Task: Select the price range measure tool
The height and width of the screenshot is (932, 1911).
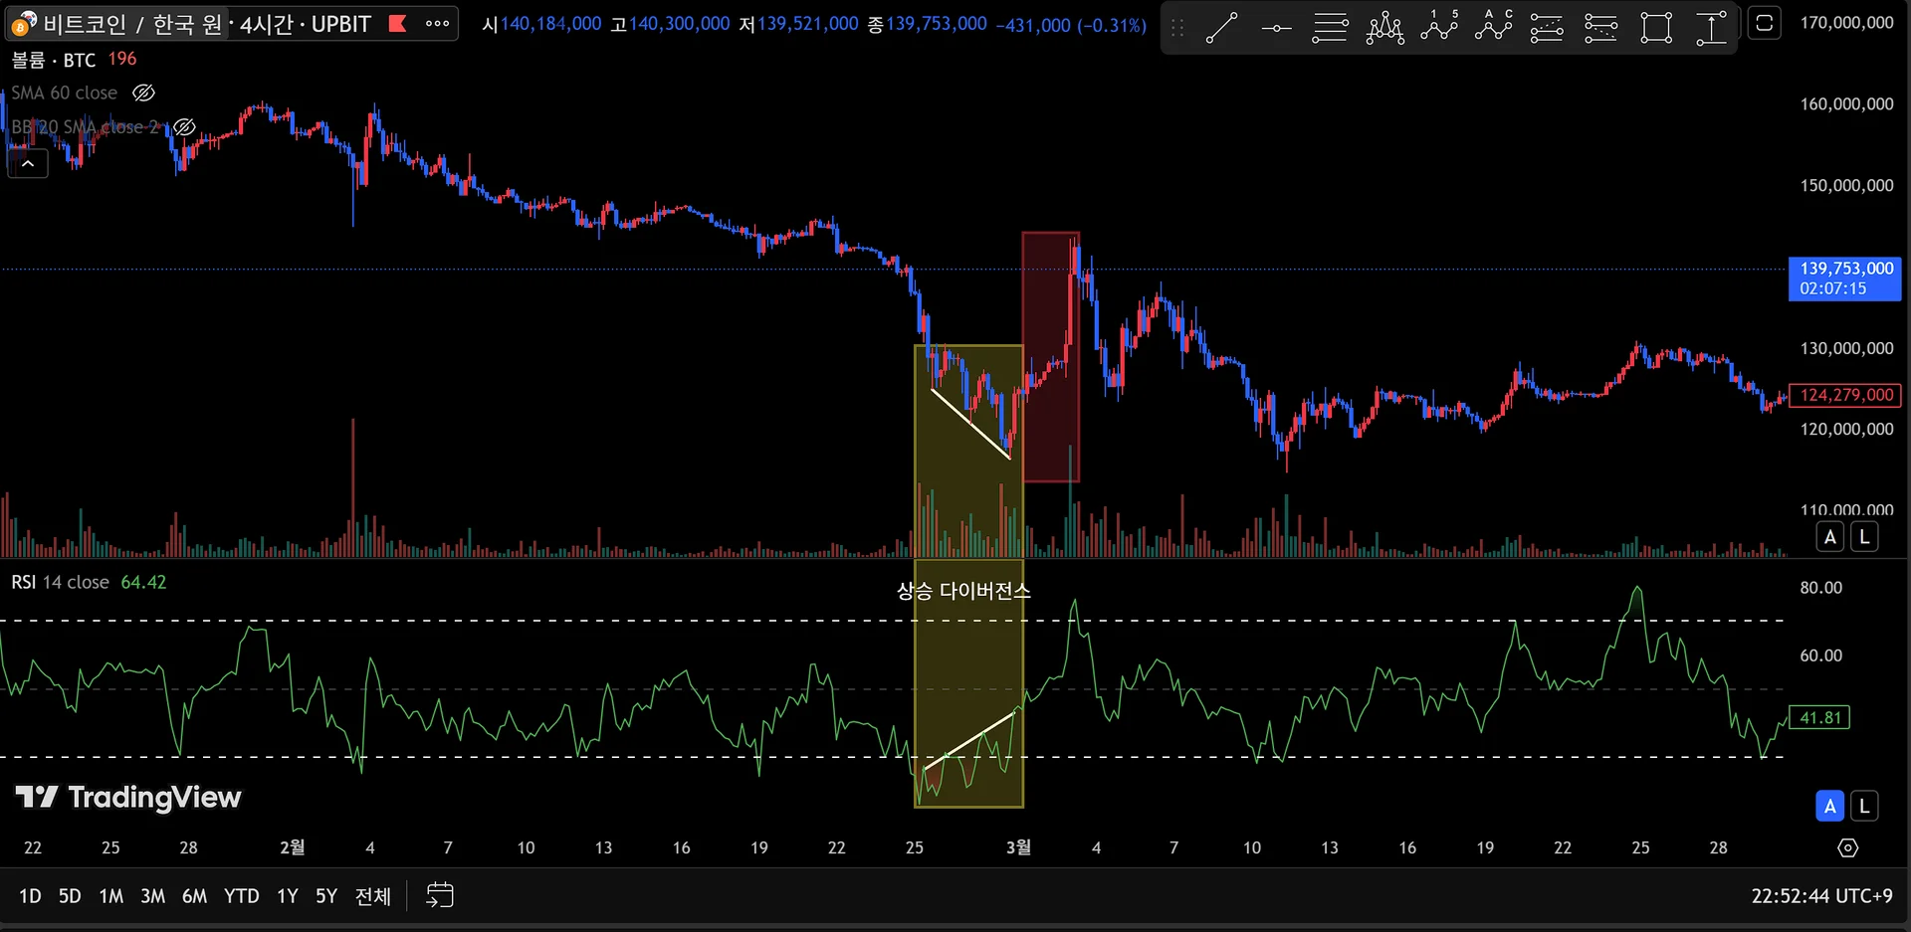Action: [x=1711, y=28]
